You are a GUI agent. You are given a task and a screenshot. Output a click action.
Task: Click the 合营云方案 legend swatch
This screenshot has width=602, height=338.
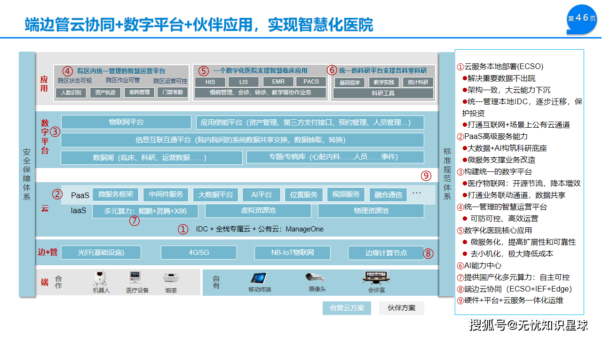coord(347,308)
